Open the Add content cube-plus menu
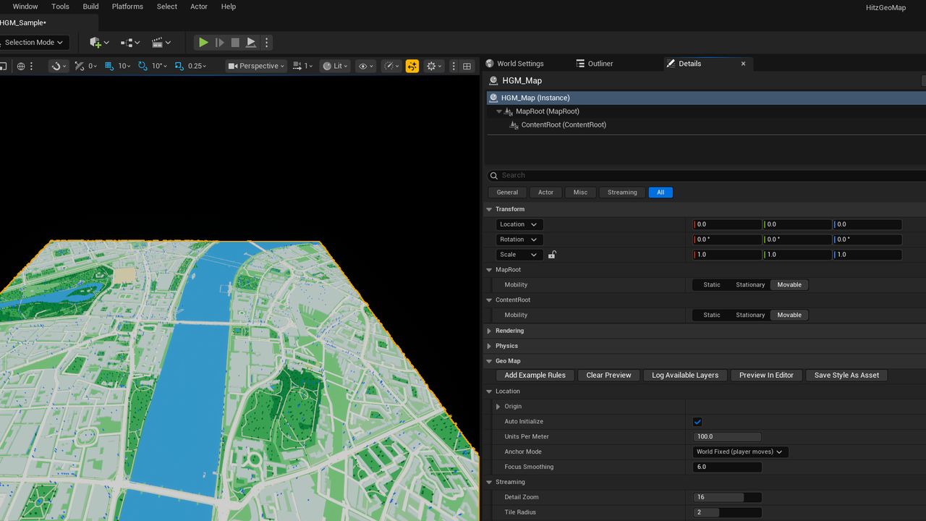926x521 pixels. click(99, 43)
